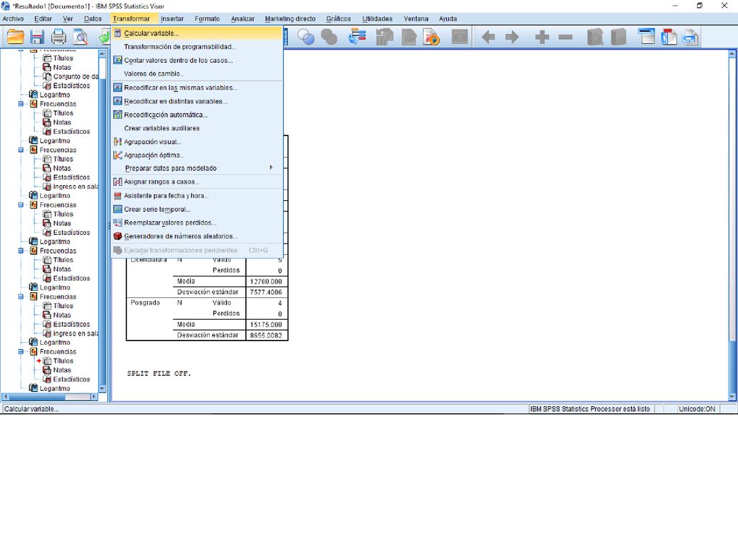Viewport: 738px width, 553px height.
Task: Click the outline pane's scroll down arrow
Action: click(102, 389)
